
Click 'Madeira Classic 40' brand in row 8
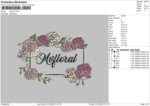pos(142,68)
